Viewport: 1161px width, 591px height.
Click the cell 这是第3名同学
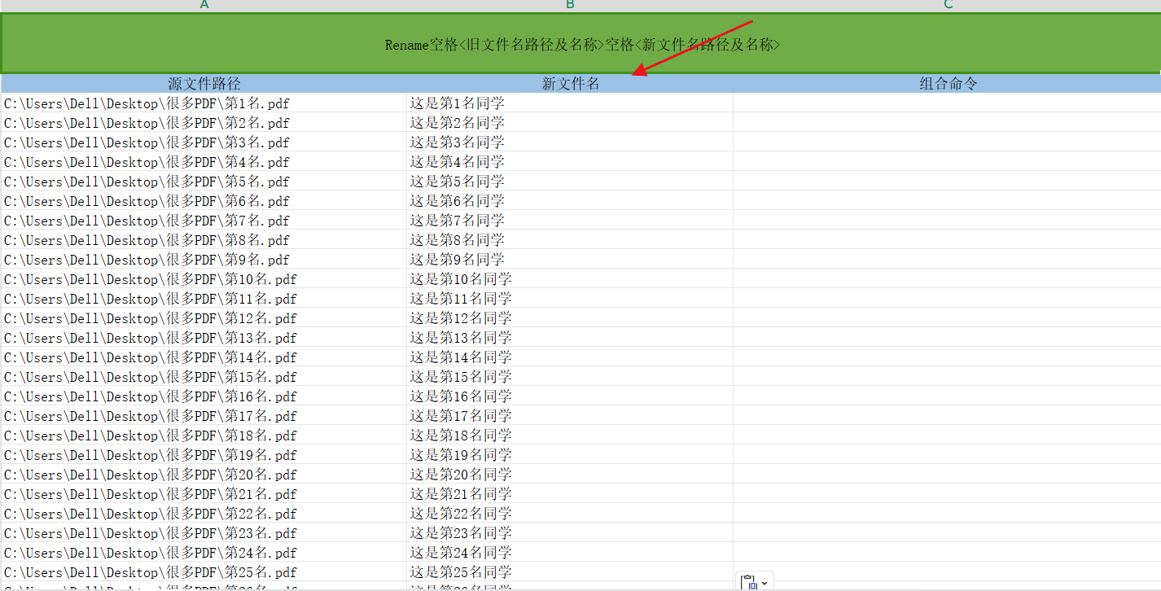[570, 142]
